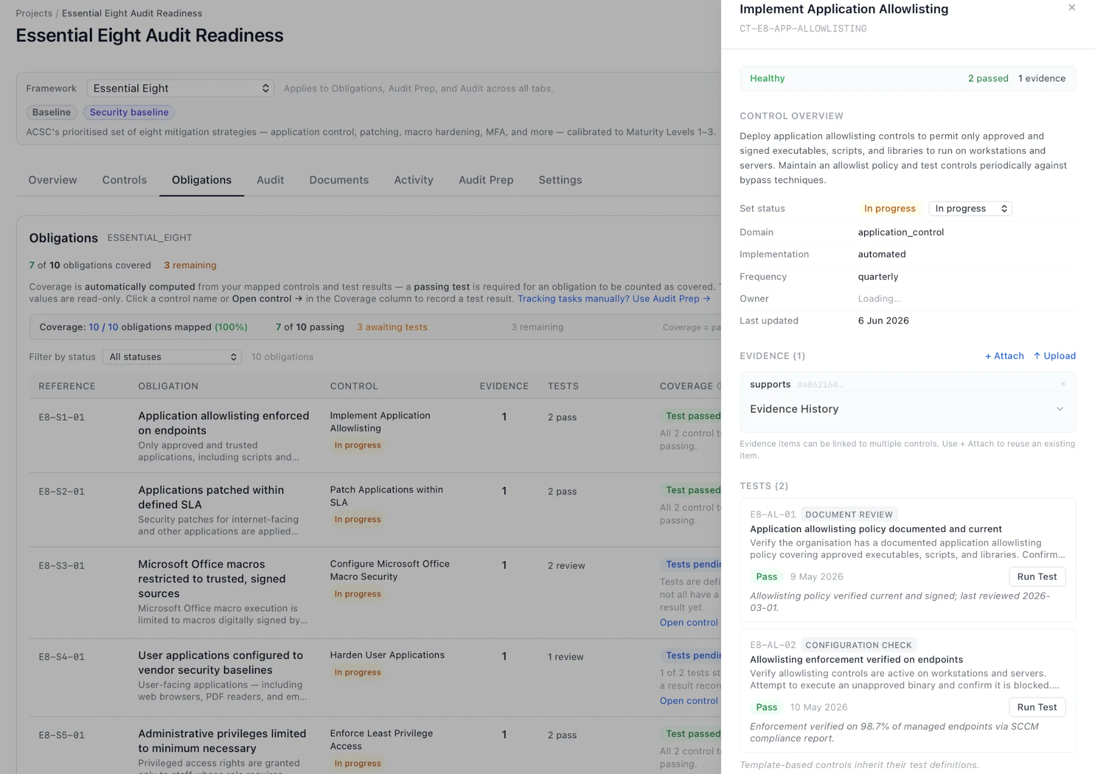Screen dimensions: 1095x774
Task: Click the Baseline tag
Action: pos(51,112)
